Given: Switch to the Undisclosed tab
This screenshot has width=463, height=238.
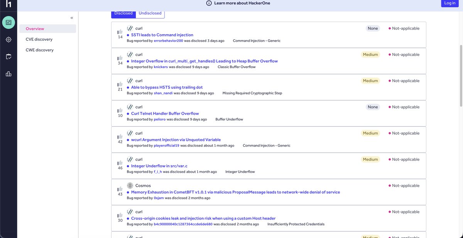Looking at the screenshot, I should (x=150, y=13).
